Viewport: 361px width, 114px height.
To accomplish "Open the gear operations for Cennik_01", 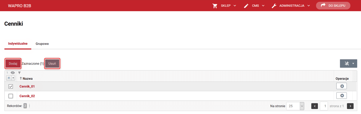I will point(341,86).
